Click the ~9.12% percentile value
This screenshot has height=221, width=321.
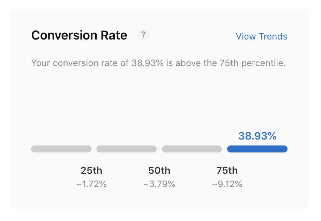coord(227,184)
